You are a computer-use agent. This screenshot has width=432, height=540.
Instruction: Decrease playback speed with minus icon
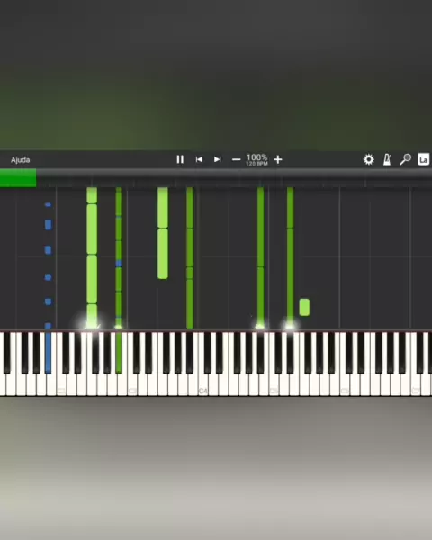pos(236,159)
